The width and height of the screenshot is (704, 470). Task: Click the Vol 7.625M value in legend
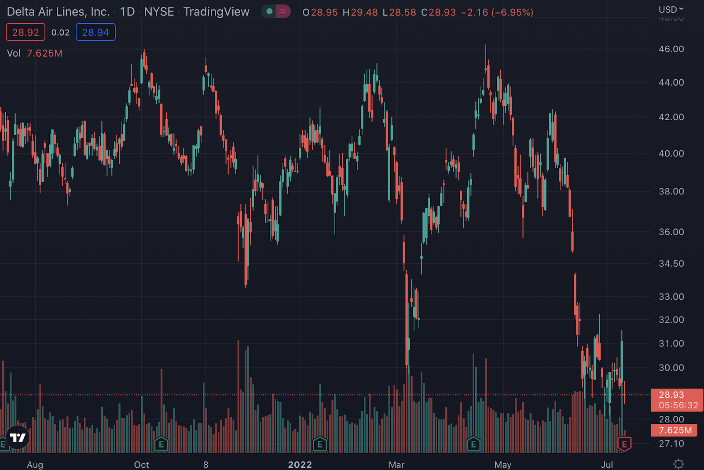pos(44,53)
